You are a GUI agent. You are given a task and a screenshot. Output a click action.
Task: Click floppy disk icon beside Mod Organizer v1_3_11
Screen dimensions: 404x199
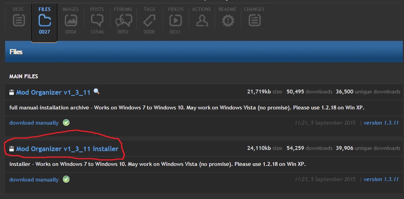point(12,92)
